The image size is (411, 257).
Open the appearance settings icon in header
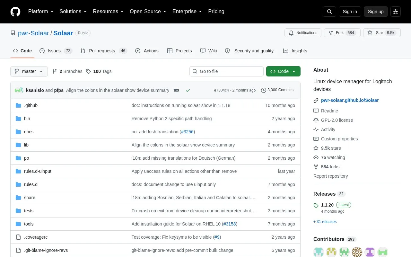396,12
